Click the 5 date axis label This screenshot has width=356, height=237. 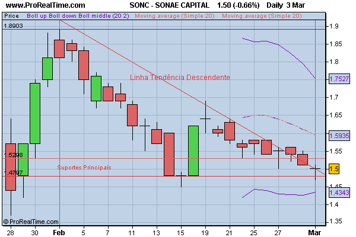pyautogui.click(x=84, y=233)
